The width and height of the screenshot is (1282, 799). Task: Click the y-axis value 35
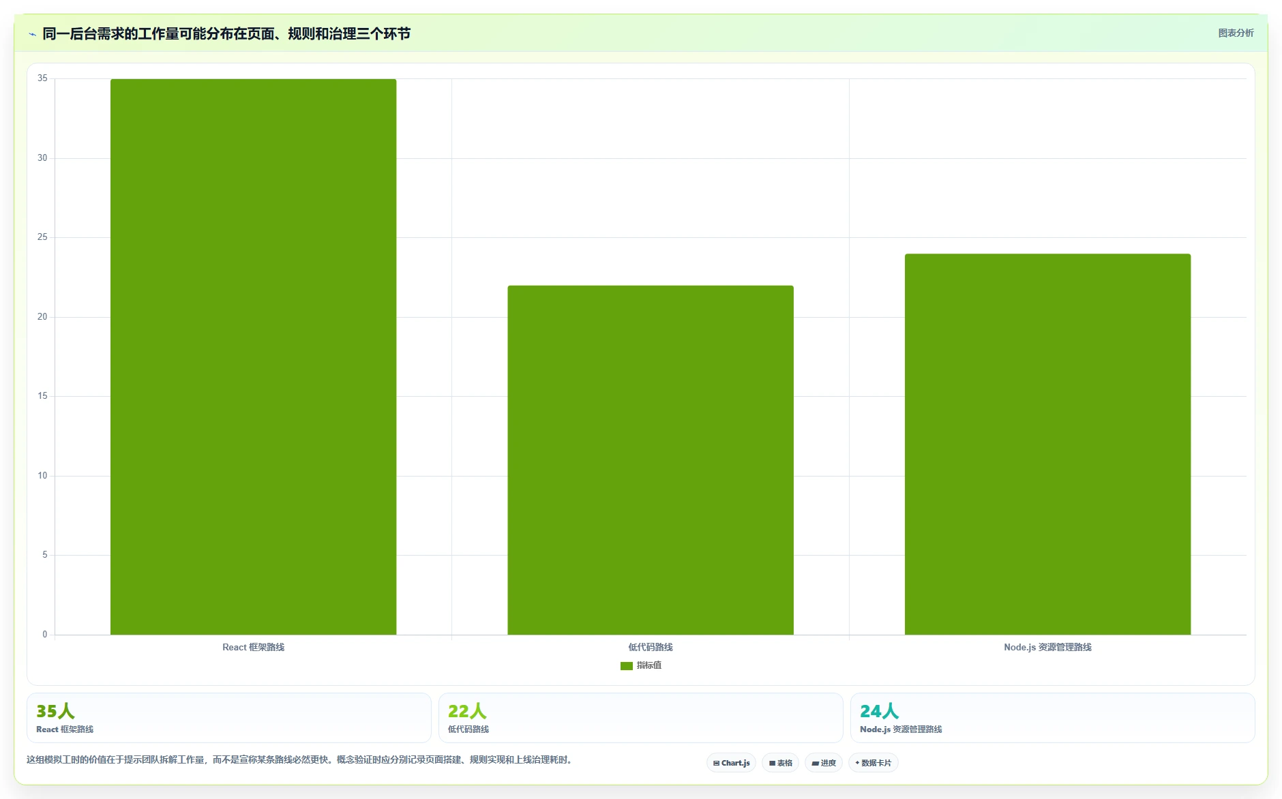[x=42, y=78]
